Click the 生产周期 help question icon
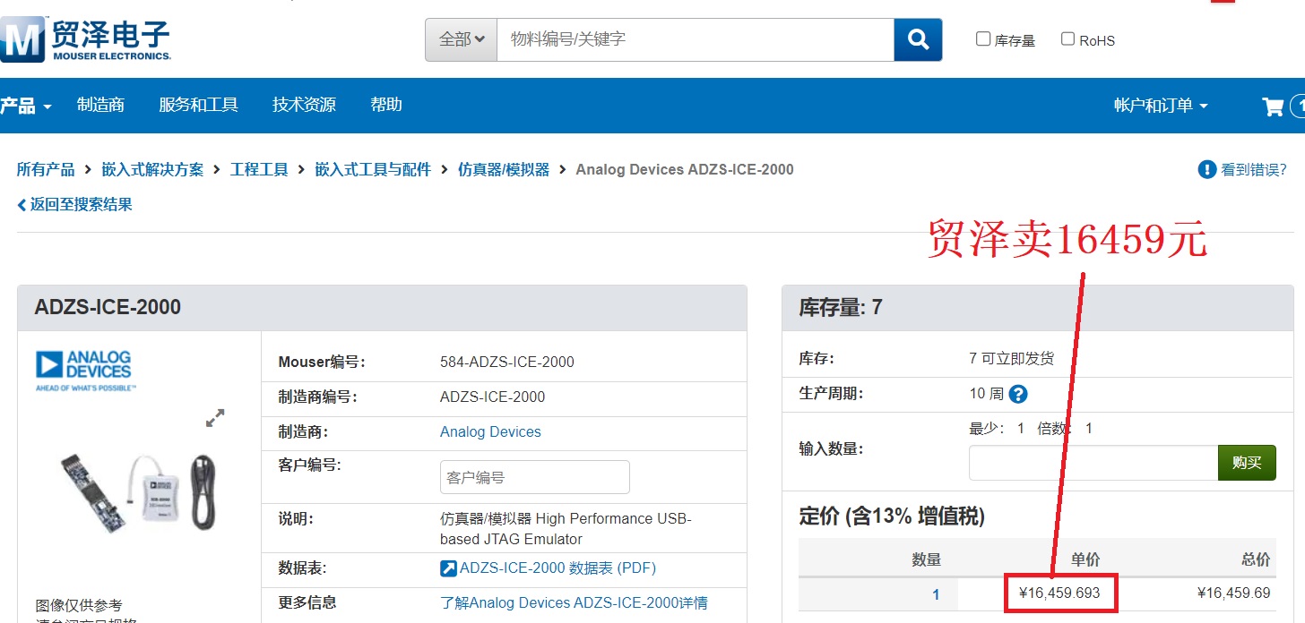This screenshot has height=623, width=1305. 1018,394
